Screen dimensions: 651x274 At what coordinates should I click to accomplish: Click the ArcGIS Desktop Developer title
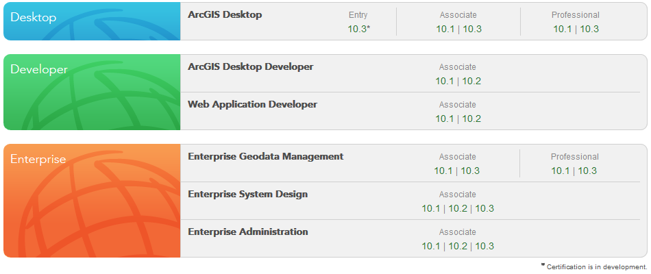click(x=251, y=67)
